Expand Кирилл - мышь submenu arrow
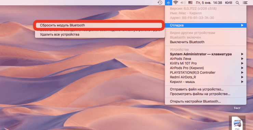Screen dimensions: 253x130 242,82
